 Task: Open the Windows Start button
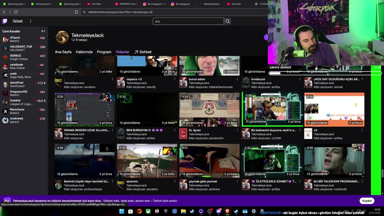pyautogui.click(x=121, y=211)
